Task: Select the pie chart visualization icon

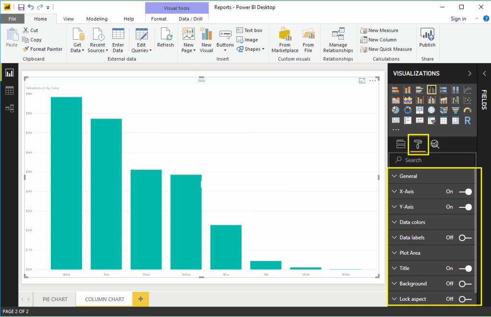Action: click(x=396, y=110)
